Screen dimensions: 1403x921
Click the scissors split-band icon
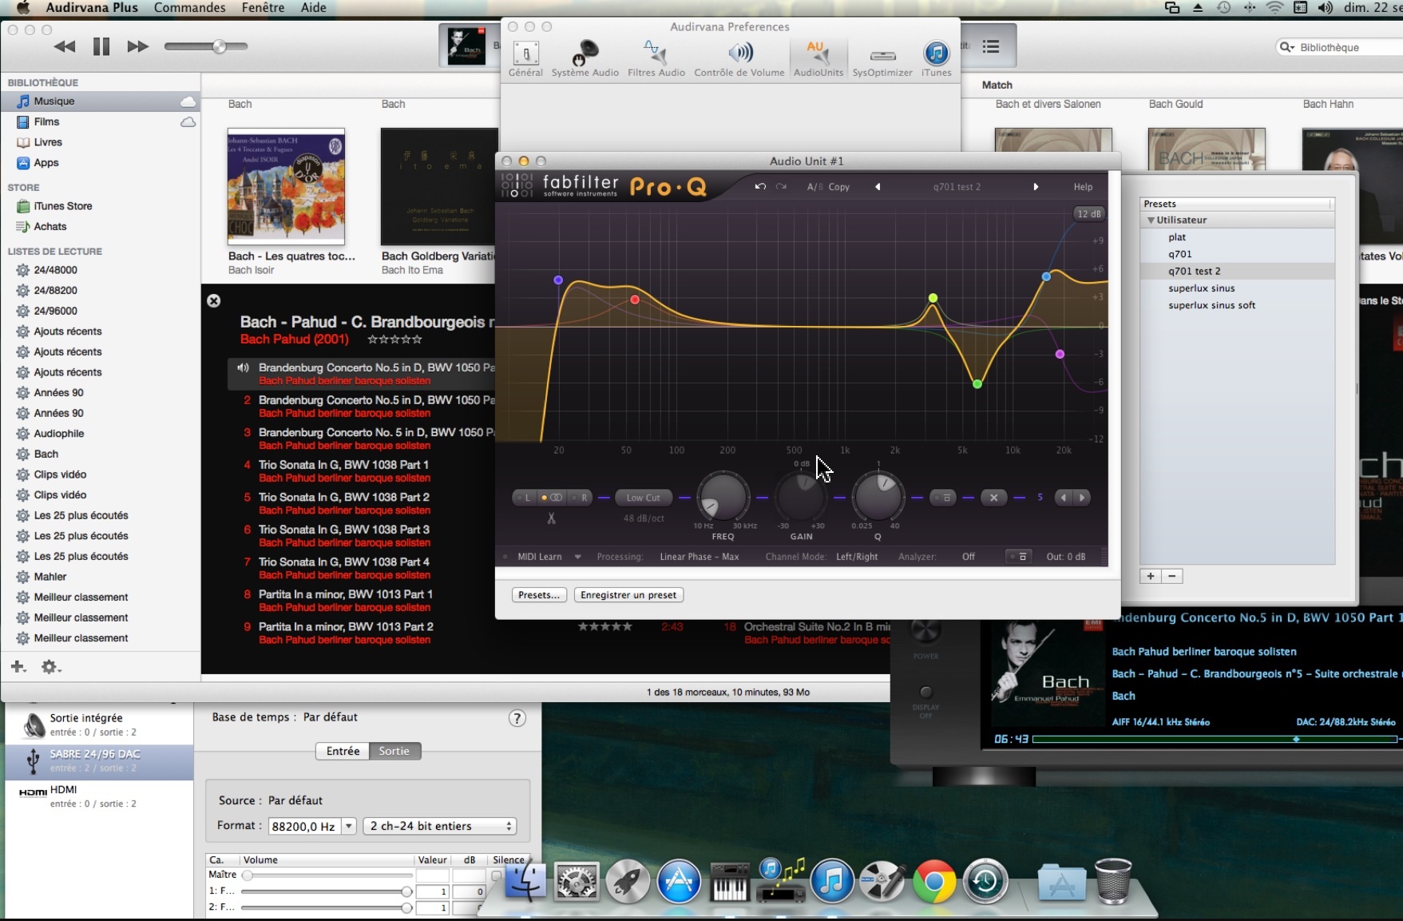click(551, 518)
